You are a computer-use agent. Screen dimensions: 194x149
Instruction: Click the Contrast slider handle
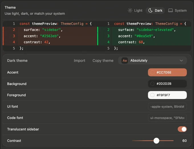156,141
